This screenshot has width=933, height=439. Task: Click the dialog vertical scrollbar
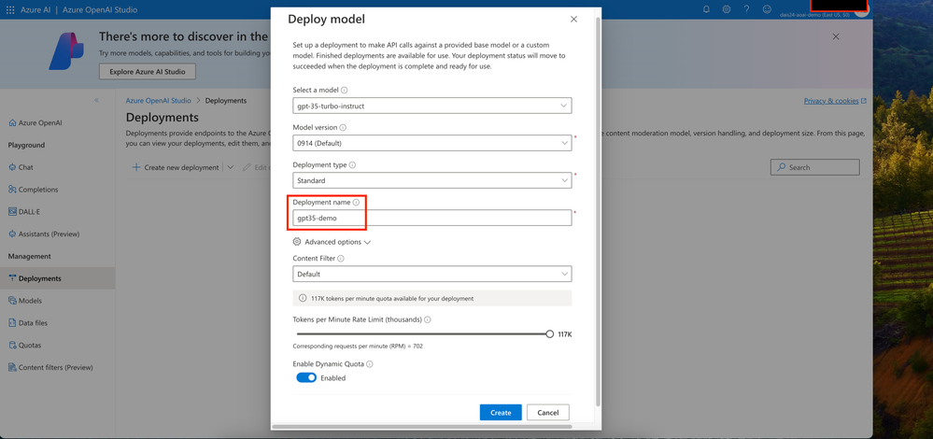[598, 210]
